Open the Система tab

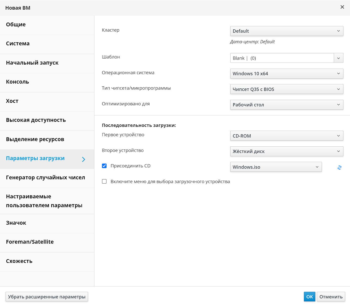click(18, 44)
